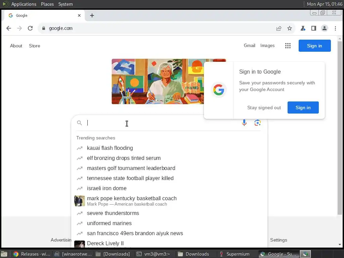The image size is (344, 258).
Task: Switch to Releases Chrome window in taskbar
Action: (x=32, y=254)
